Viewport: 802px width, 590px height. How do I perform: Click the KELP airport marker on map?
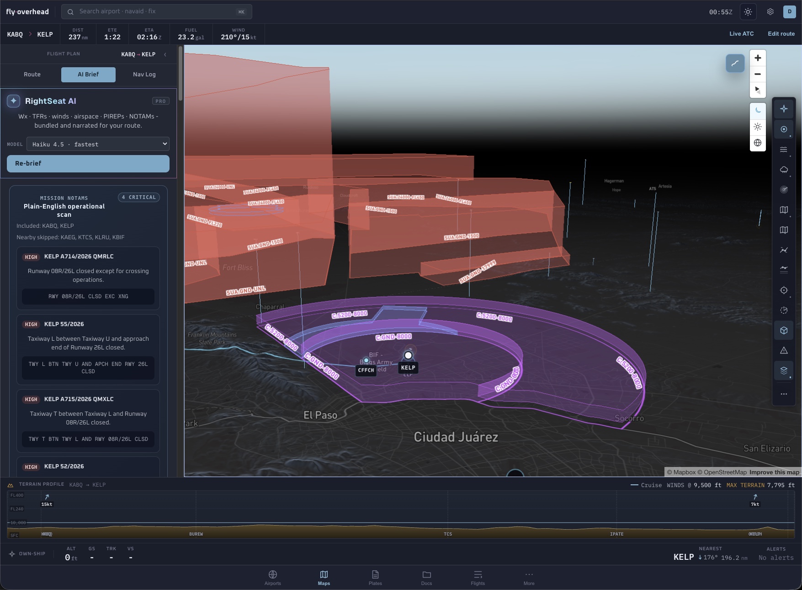point(408,355)
